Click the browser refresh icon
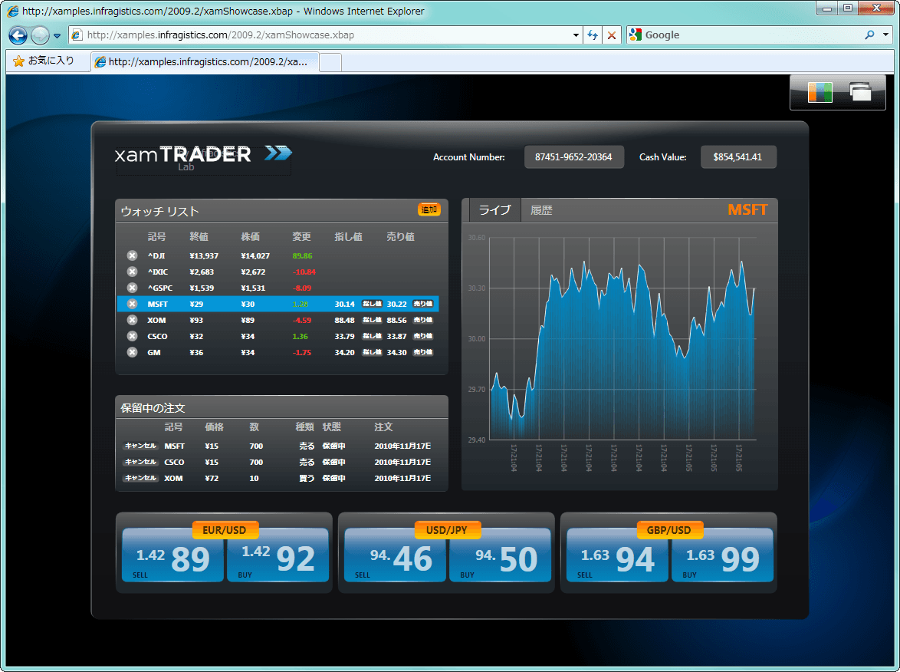Image resolution: width=900 pixels, height=672 pixels. coord(593,35)
